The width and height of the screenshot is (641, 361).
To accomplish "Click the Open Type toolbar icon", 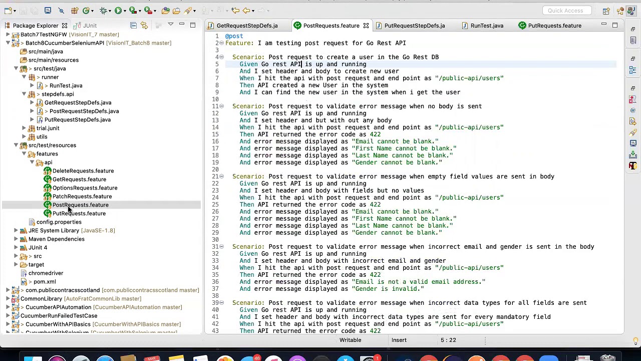I will tap(165, 10).
